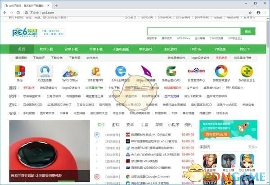Image resolution: width=270 pixels, height=185 pixels.
Task: Open 安卓下载 in the green navigation bar
Action: 71,49
